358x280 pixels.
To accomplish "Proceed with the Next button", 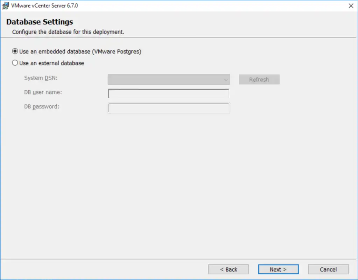I will (x=278, y=269).
